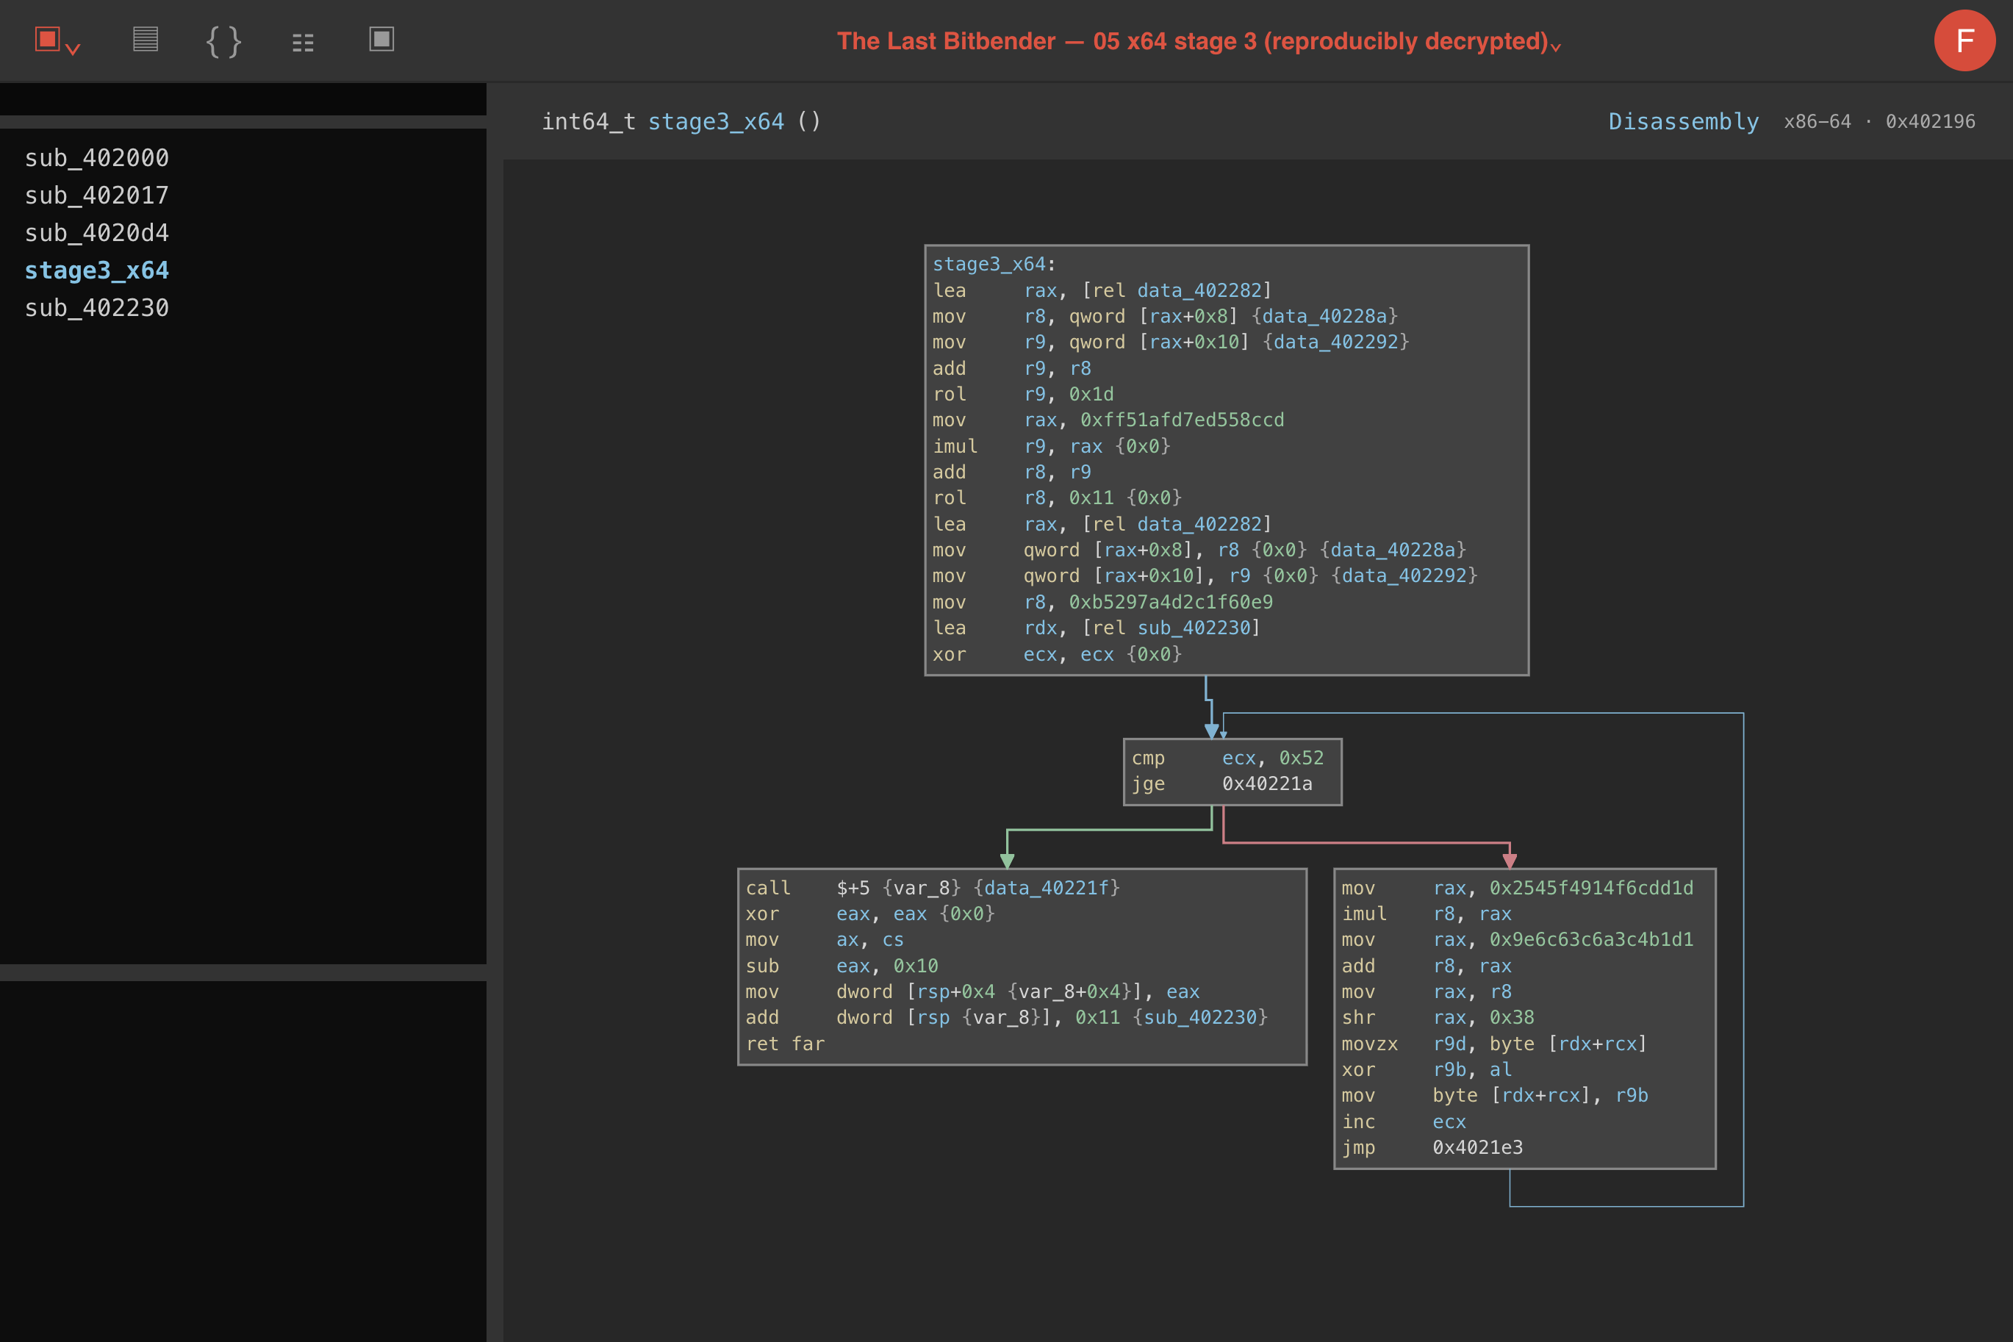The height and width of the screenshot is (1342, 2013).
Task: Click sub eax, 0x10 instruction
Action: point(842,966)
